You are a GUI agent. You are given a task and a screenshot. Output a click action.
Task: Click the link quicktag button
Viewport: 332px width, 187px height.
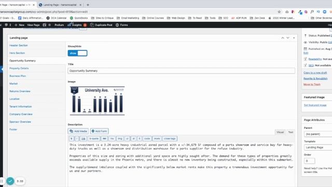pyautogui.click(x=83, y=139)
